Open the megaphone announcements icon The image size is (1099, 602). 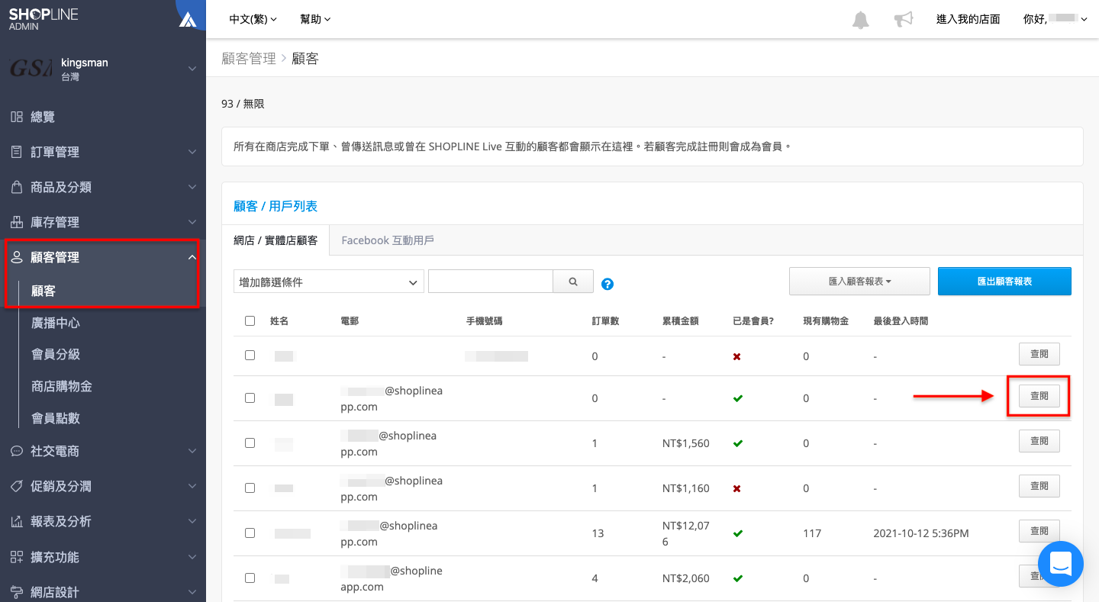(x=904, y=20)
